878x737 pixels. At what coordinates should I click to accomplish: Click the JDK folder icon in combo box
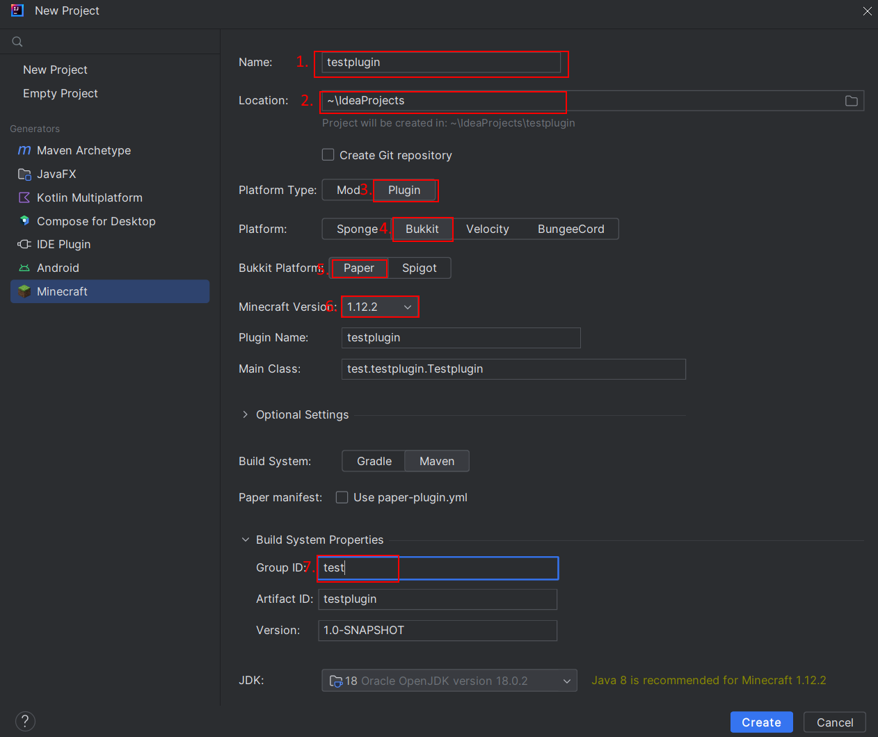[336, 681]
